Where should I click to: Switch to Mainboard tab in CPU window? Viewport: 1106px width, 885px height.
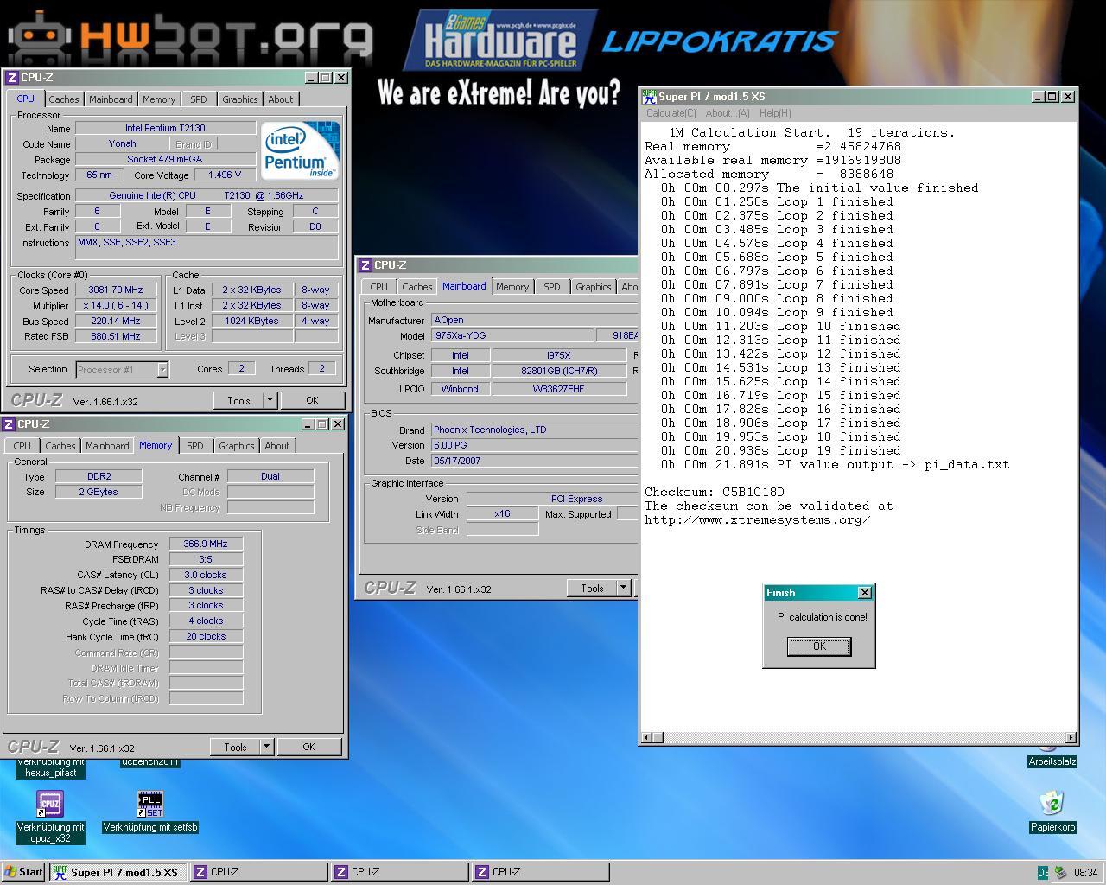(x=111, y=99)
